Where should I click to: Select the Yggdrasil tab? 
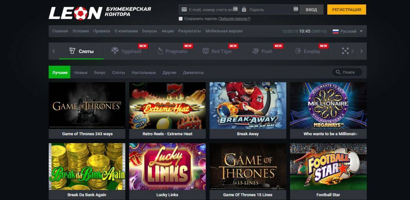pos(126,51)
